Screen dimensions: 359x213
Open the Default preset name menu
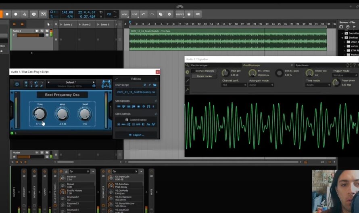pyautogui.click(x=71, y=82)
